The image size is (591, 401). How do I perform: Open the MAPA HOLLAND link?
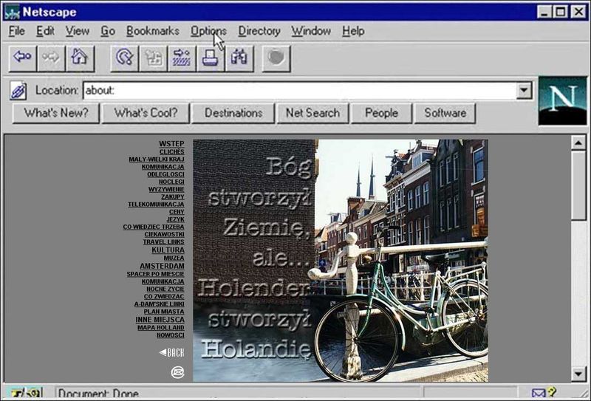160,327
